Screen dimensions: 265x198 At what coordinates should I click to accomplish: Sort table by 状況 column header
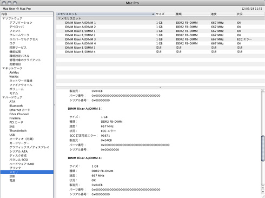(x=250, y=14)
